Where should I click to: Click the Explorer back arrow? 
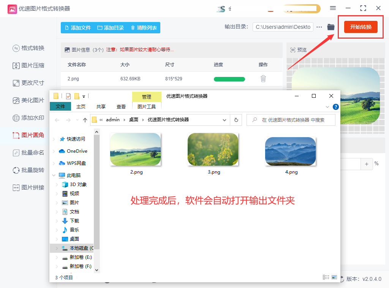[57, 120]
